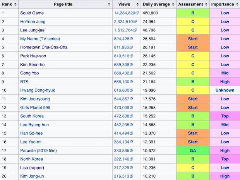Open external link icon next to 452,235
The height and width of the screenshot is (180, 240).
[131, 125]
